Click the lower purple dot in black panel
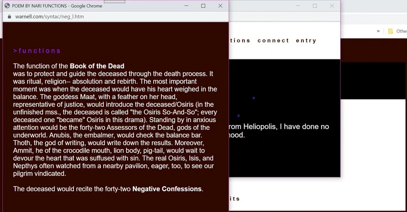The image size is (407, 212). tap(238, 116)
